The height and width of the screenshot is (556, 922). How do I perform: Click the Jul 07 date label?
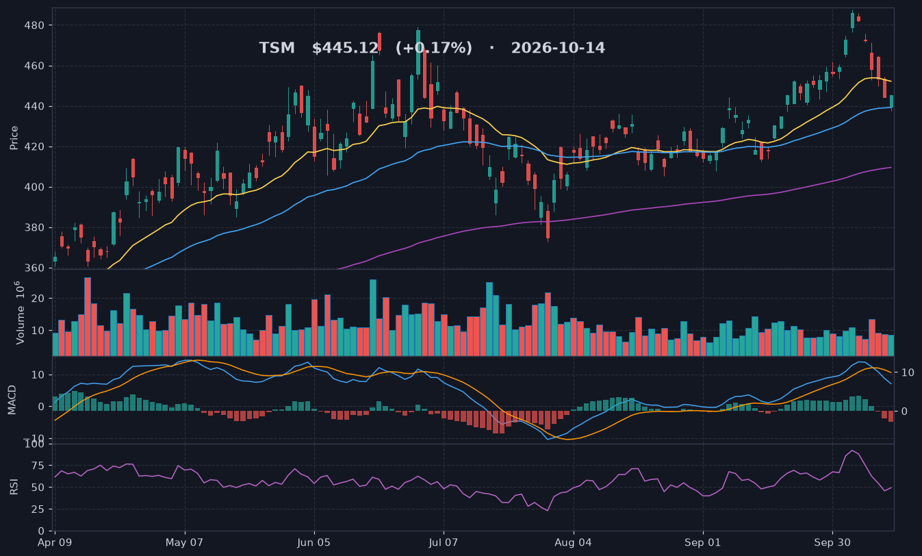click(444, 542)
